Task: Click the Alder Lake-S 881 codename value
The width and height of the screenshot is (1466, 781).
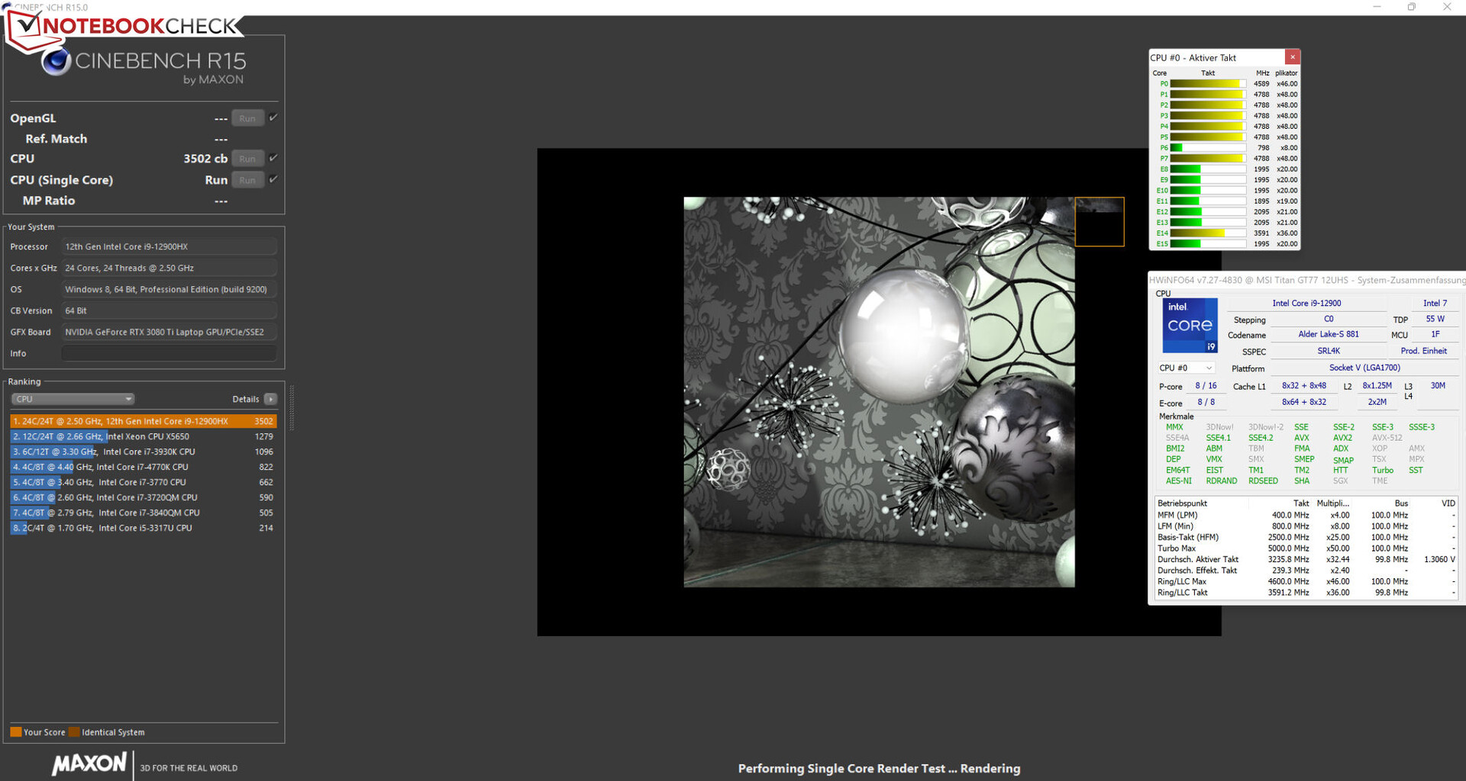Action: (x=1329, y=334)
